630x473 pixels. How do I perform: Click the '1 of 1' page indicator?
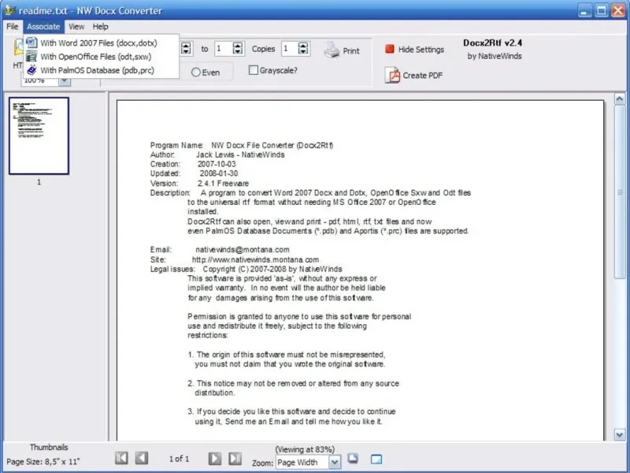[x=179, y=459]
